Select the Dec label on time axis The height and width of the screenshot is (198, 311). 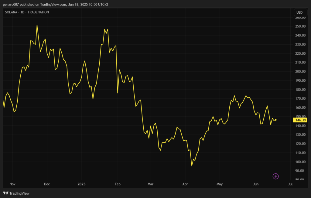pyautogui.click(x=47, y=184)
